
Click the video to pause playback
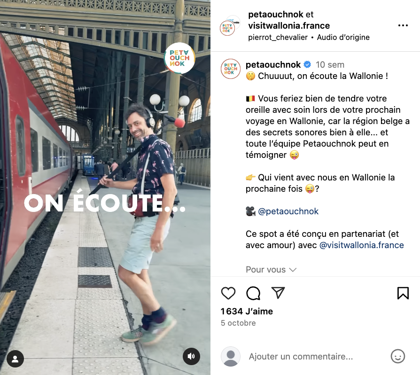click(x=105, y=187)
